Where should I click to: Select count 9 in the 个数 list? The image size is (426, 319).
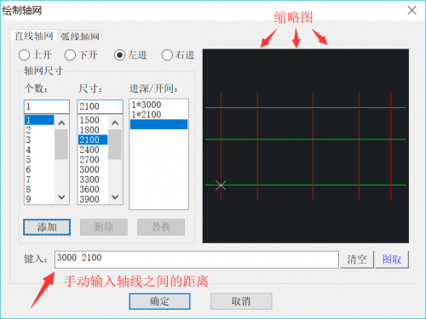[39, 199]
